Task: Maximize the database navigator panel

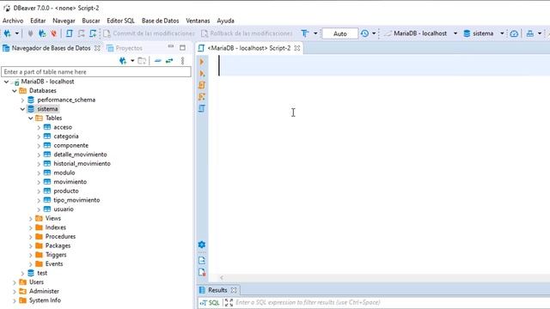Action: pos(182,47)
